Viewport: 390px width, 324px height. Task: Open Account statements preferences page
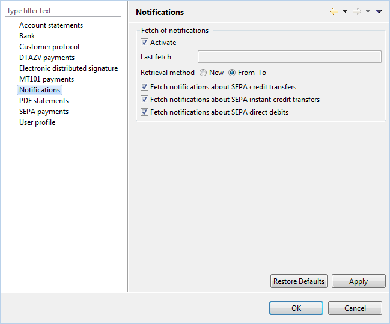(51, 25)
